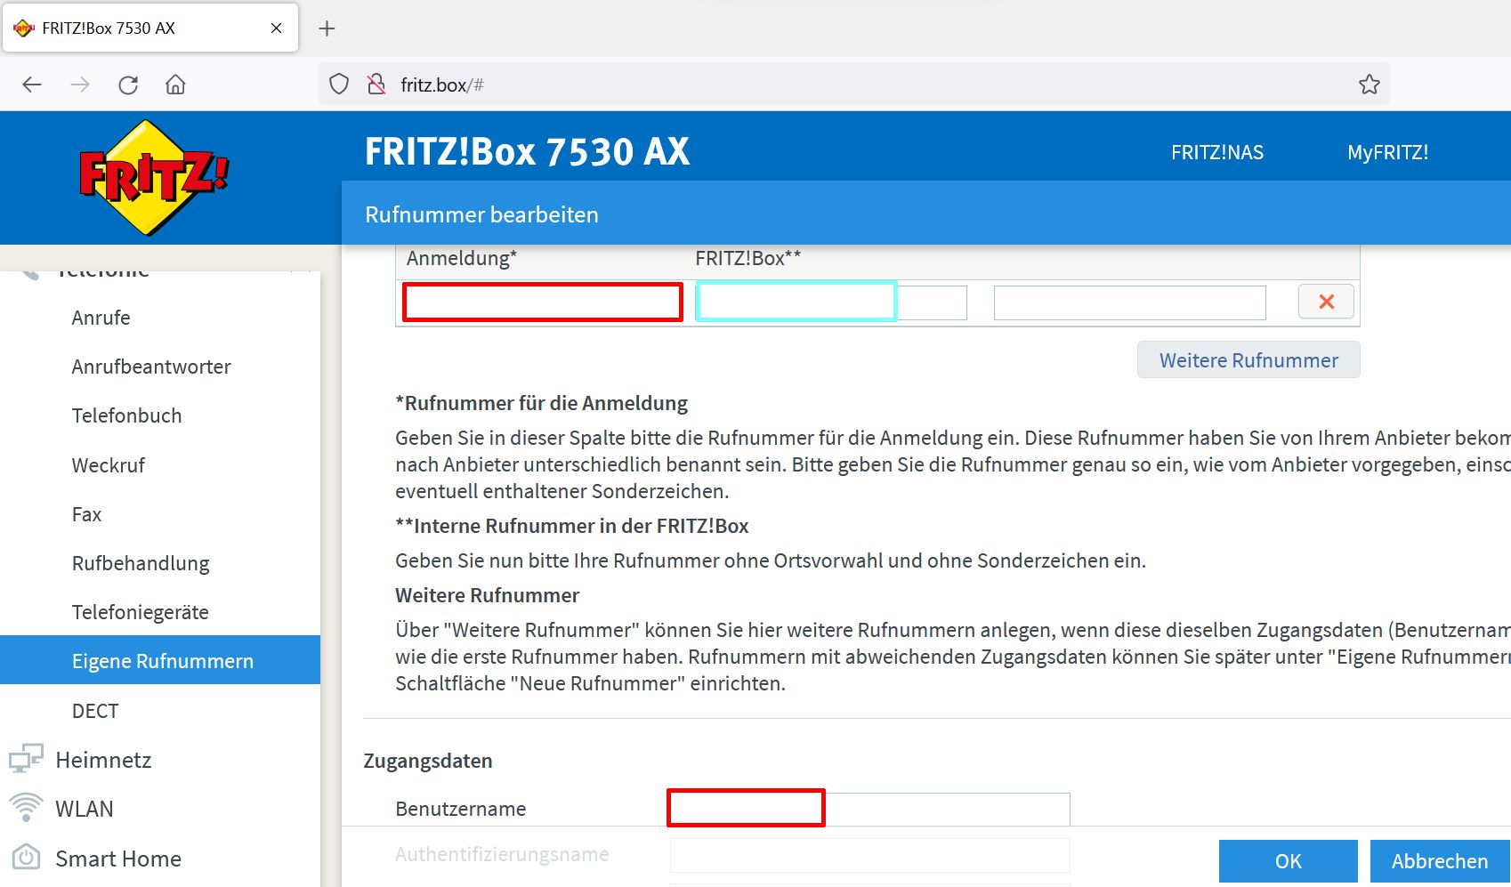1511x887 pixels.
Task: Switch to FRITZ!NAS
Action: 1216,151
